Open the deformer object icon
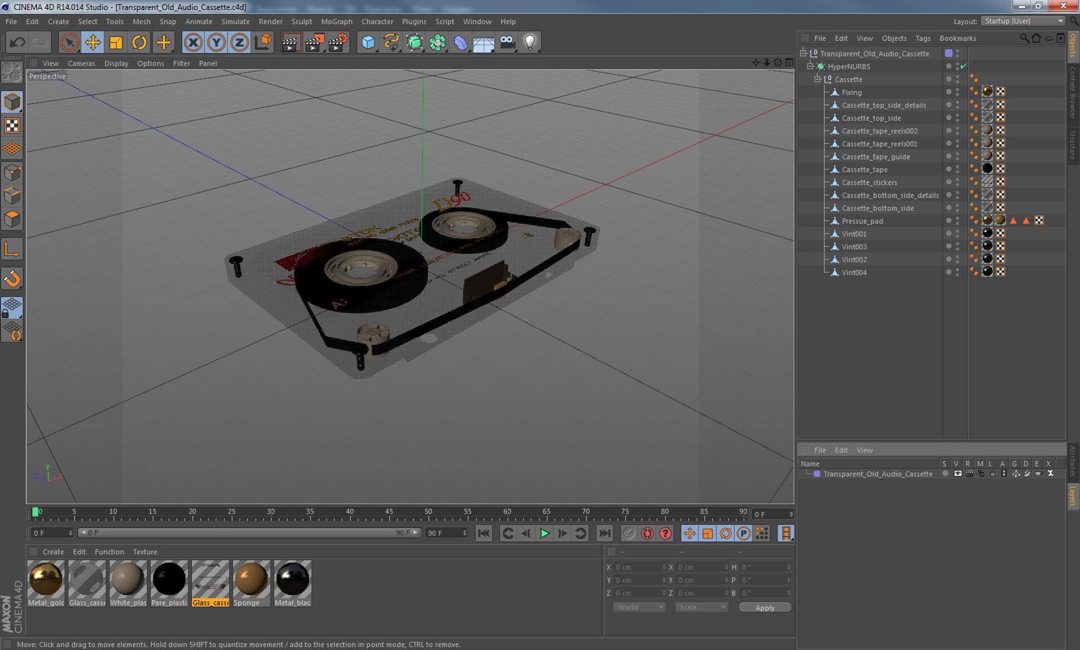This screenshot has width=1080, height=650. tap(461, 42)
